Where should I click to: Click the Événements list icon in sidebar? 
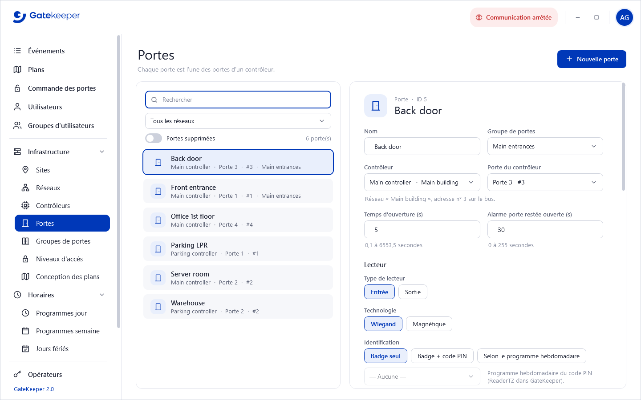(x=17, y=51)
